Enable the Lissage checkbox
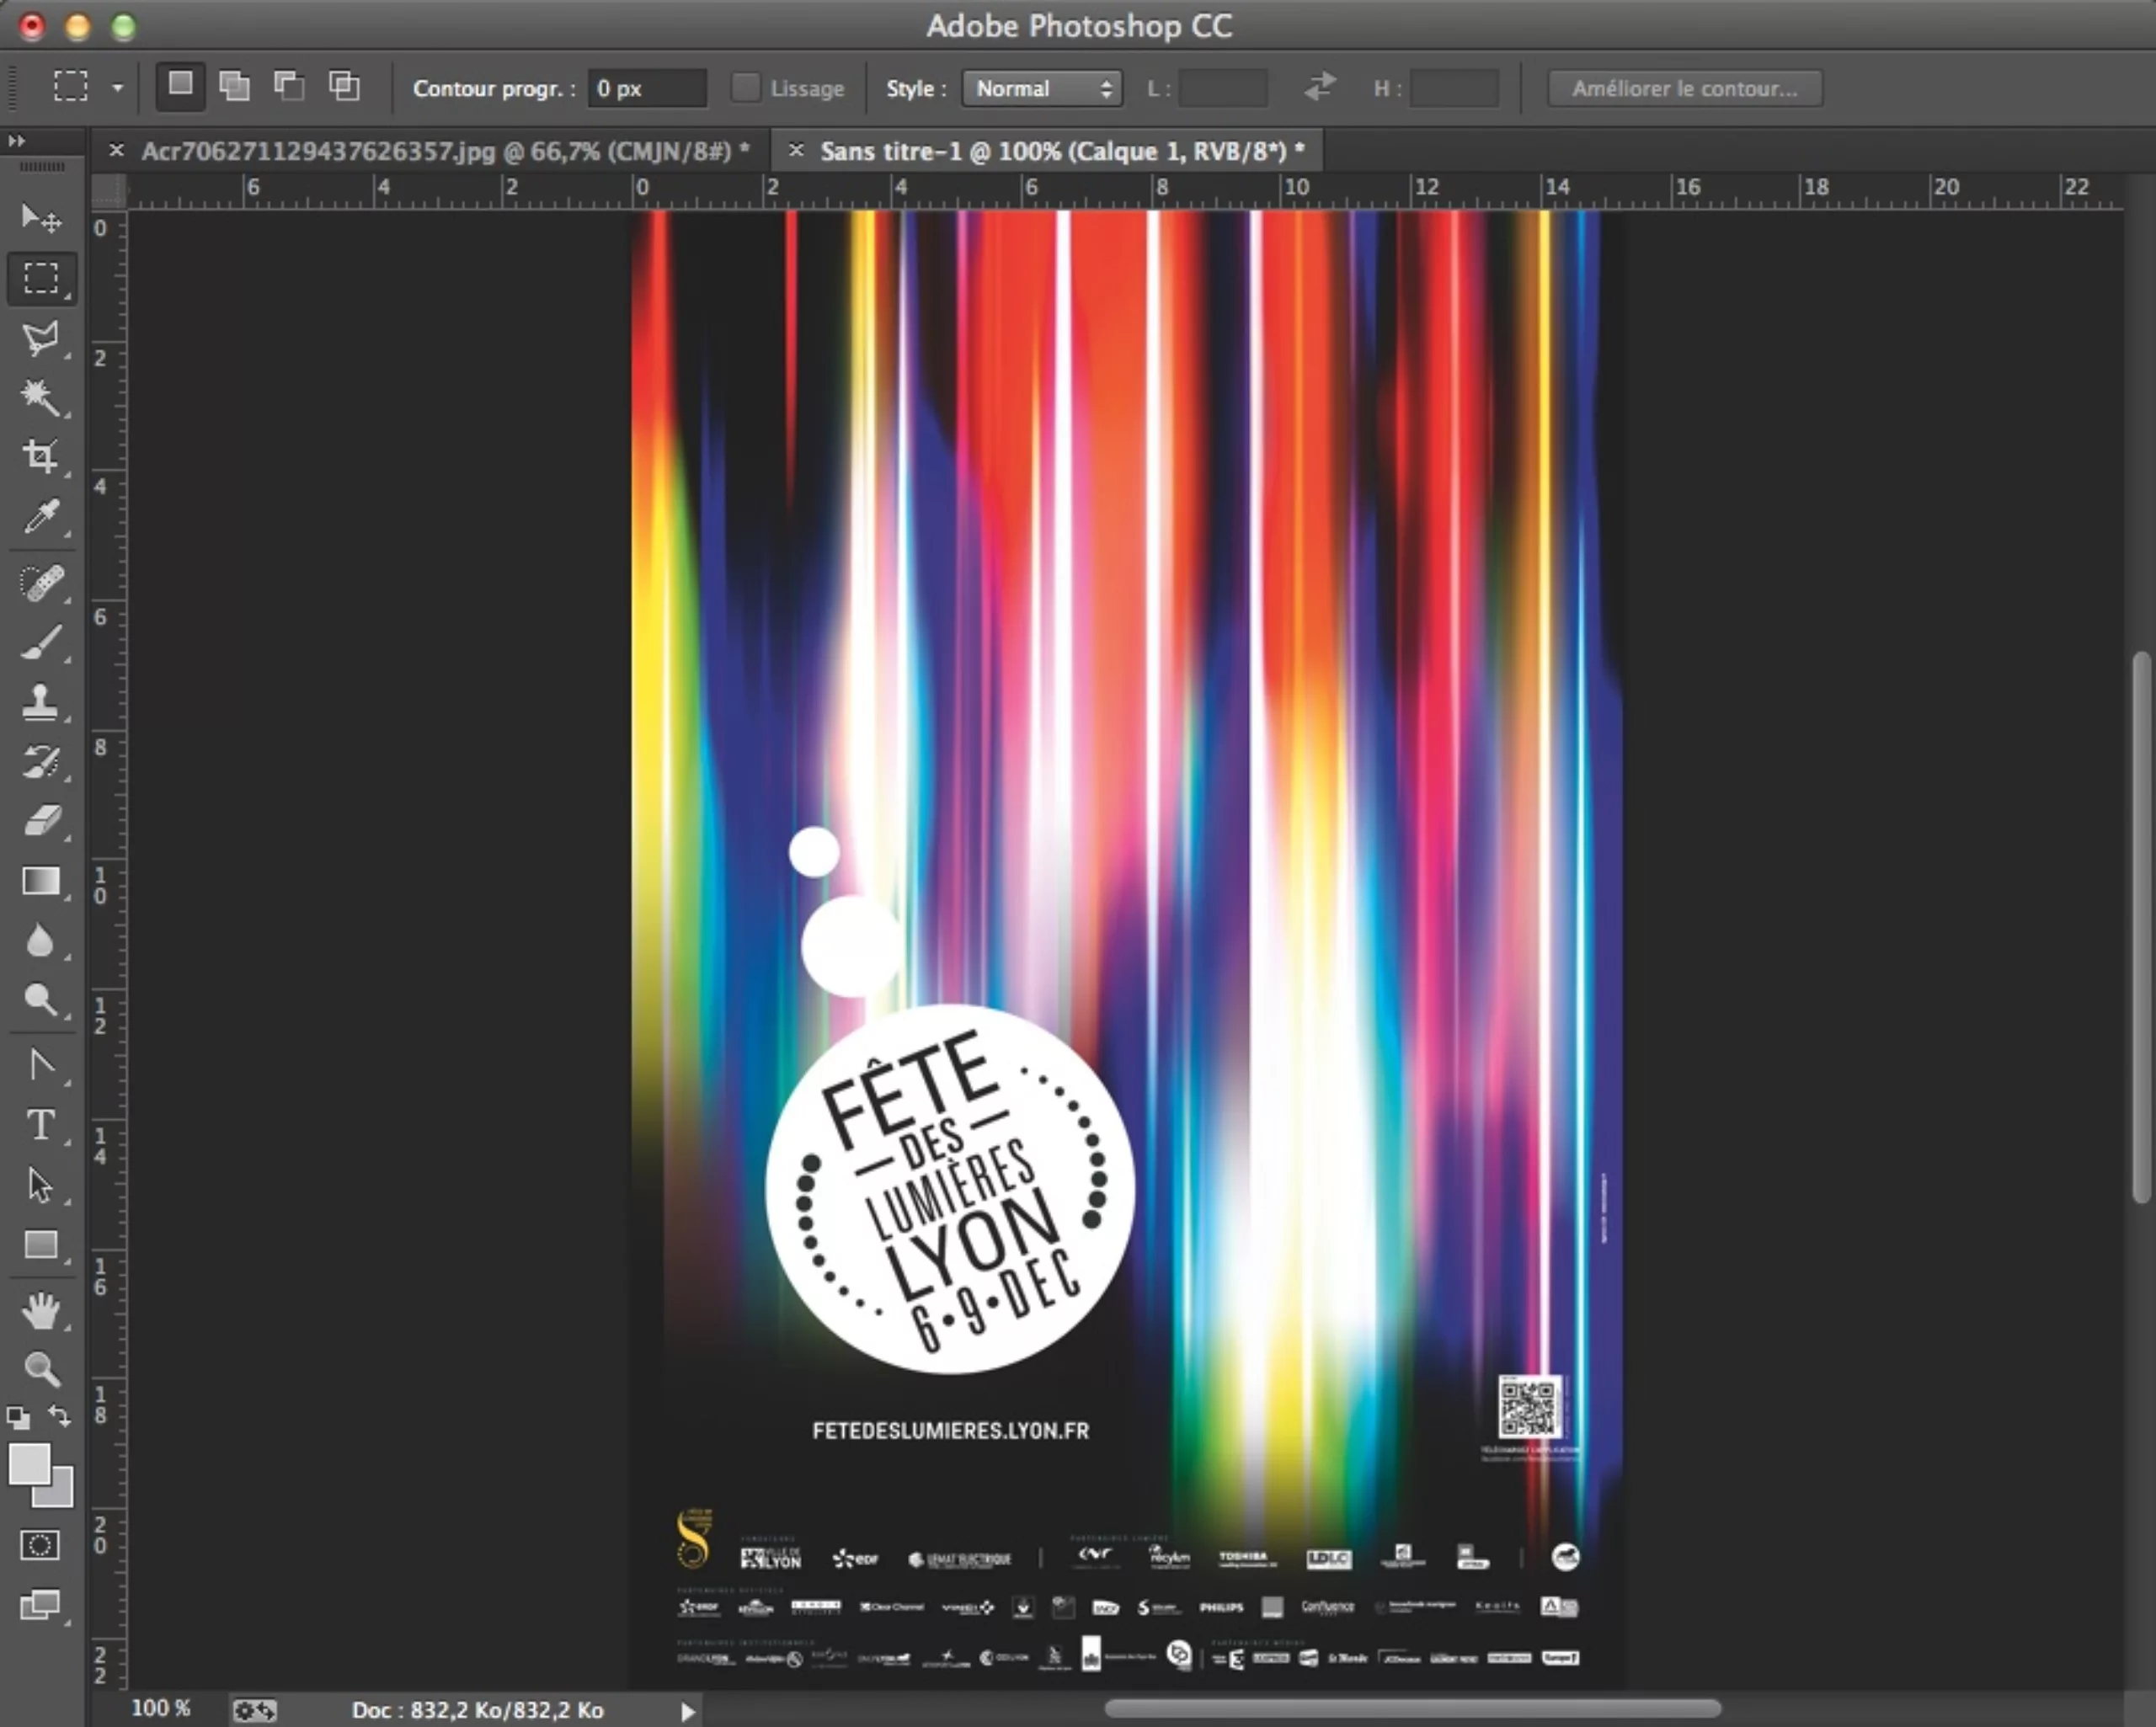 point(745,88)
